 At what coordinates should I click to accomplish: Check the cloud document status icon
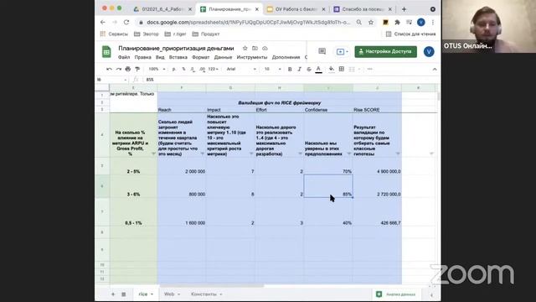(x=265, y=49)
